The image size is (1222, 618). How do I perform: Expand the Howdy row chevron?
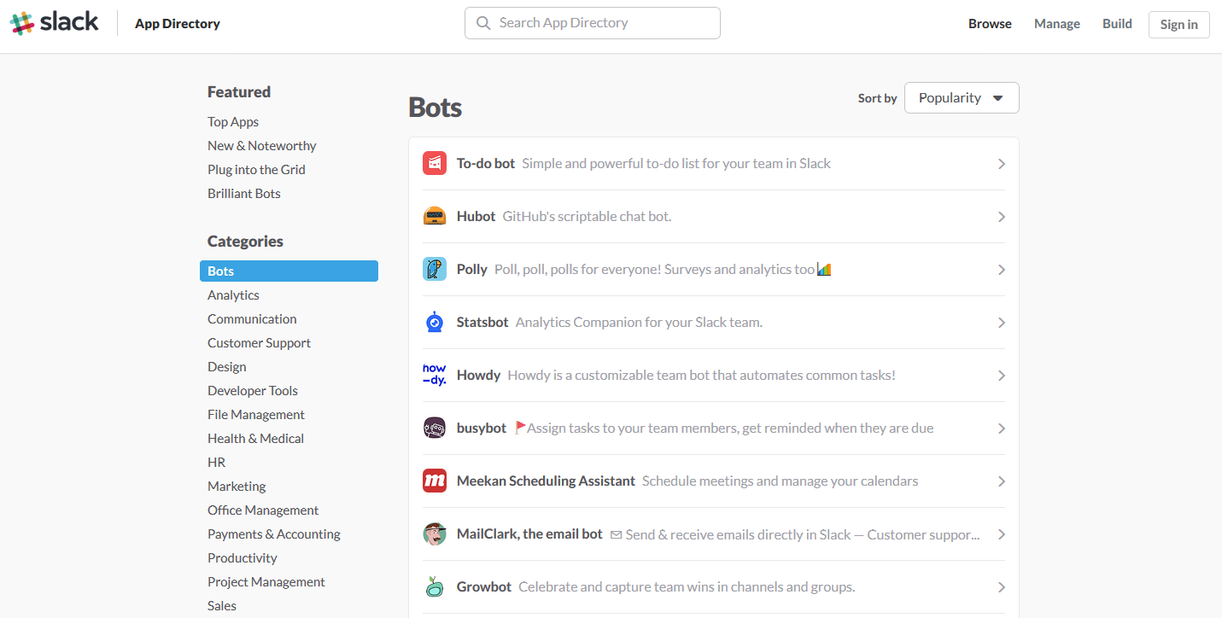[1001, 376]
